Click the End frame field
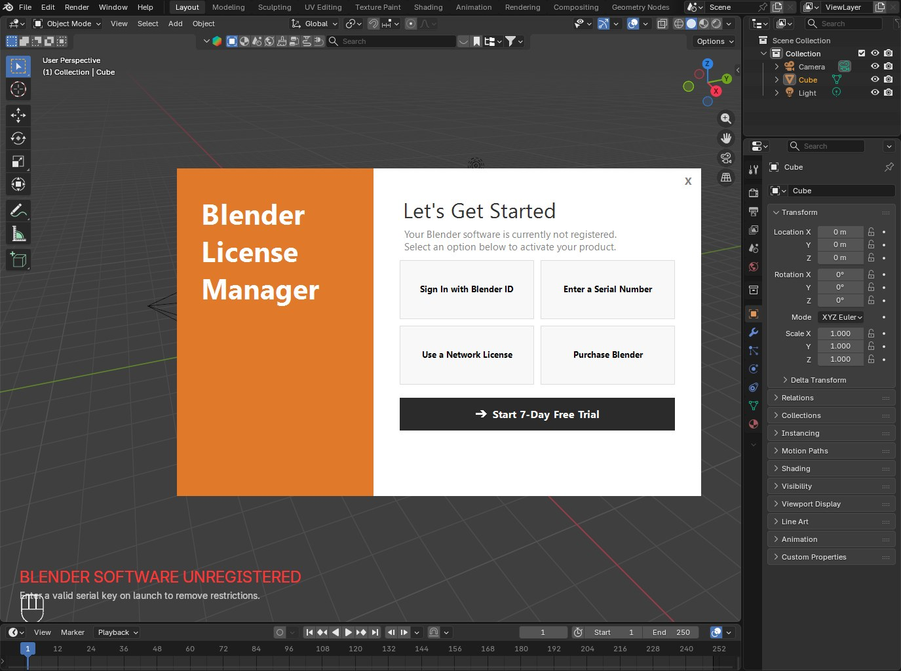The image size is (901, 671). point(671,632)
